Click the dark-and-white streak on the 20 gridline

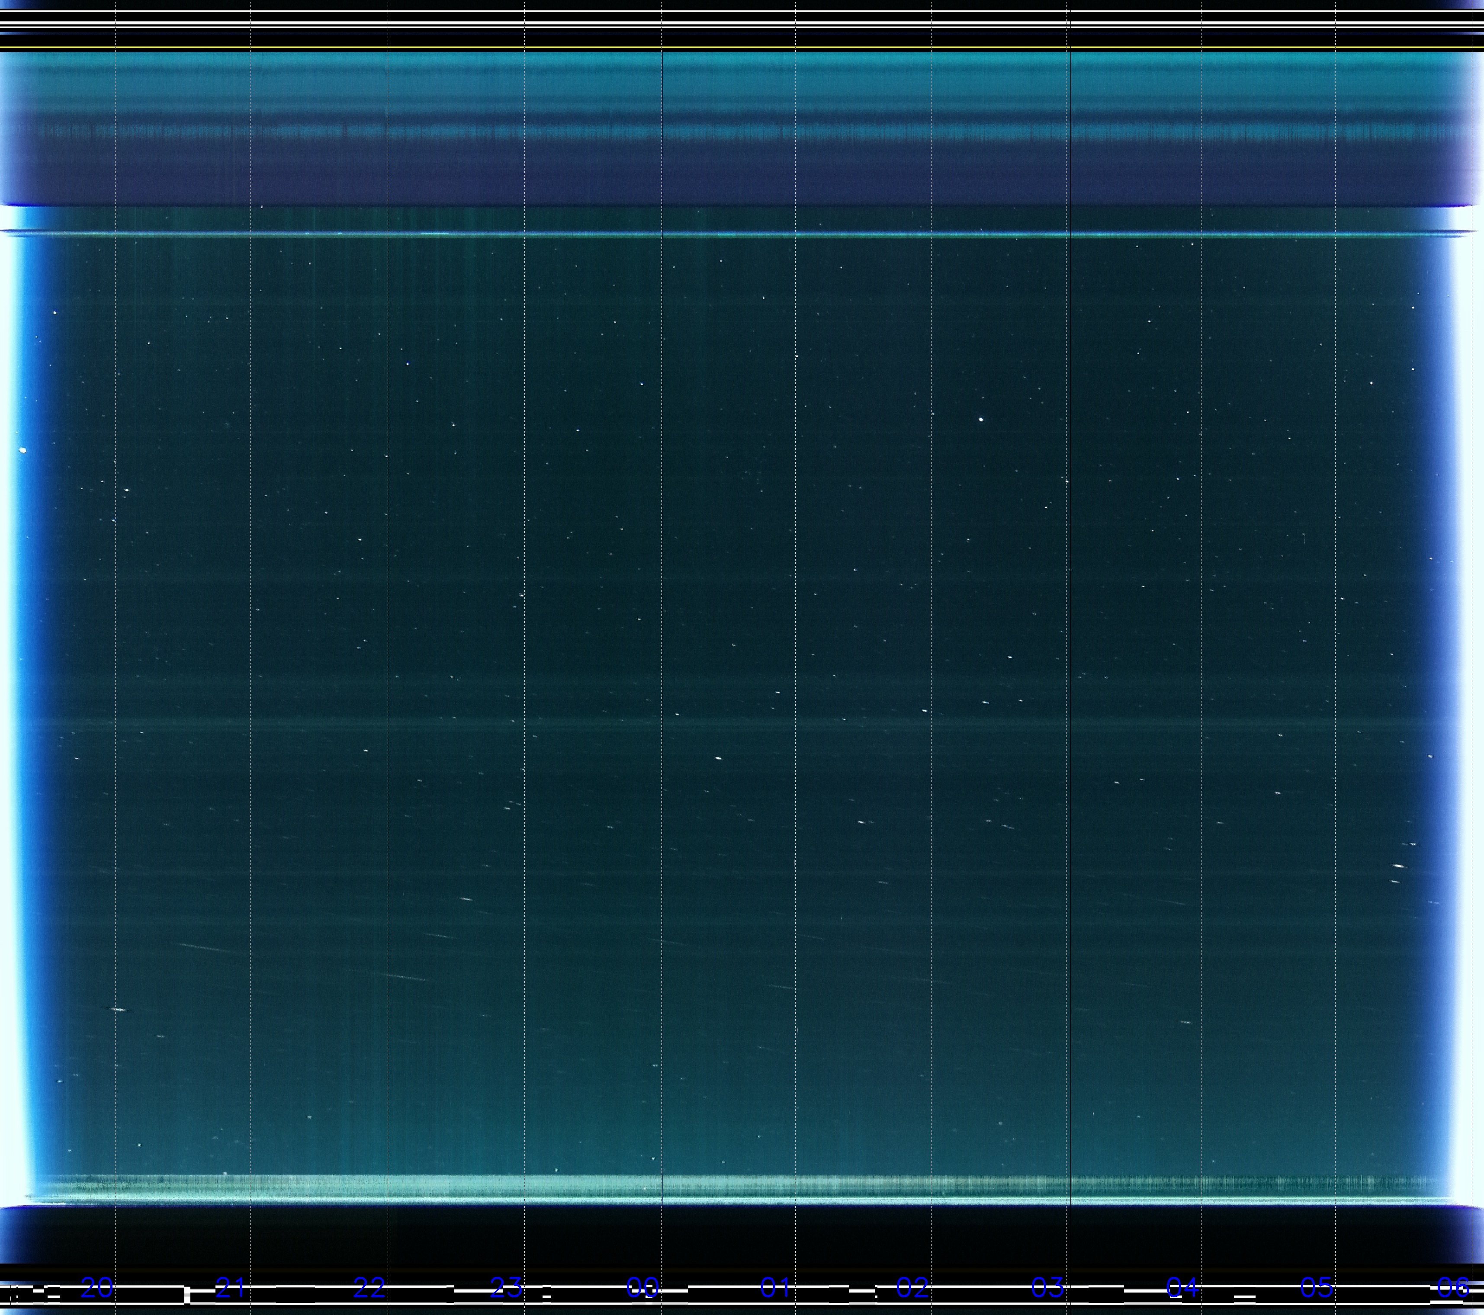(x=118, y=1010)
